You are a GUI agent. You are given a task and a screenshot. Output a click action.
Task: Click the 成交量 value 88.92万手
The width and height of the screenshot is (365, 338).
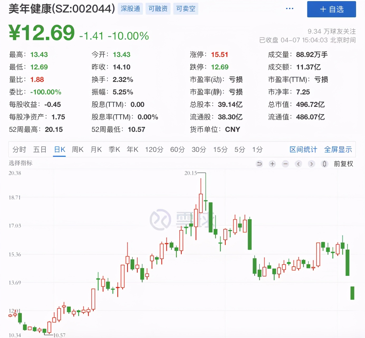click(312, 54)
